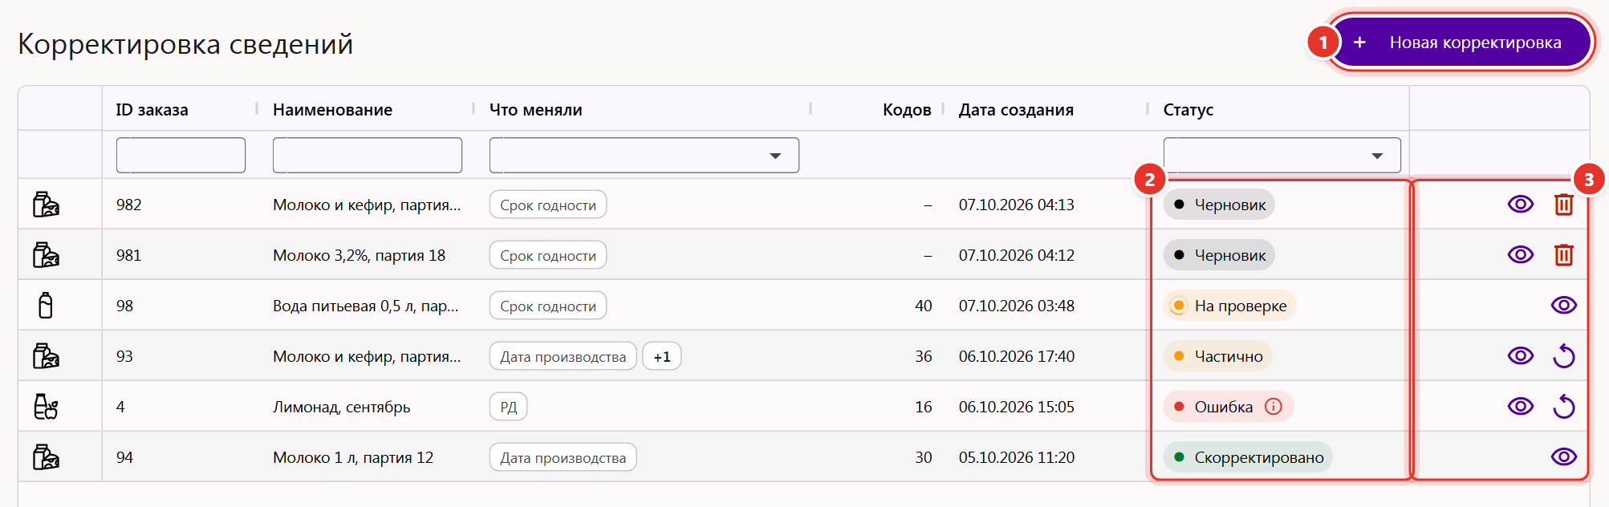Click order ID '982'
Screen dimensions: 1609x507
(x=128, y=205)
